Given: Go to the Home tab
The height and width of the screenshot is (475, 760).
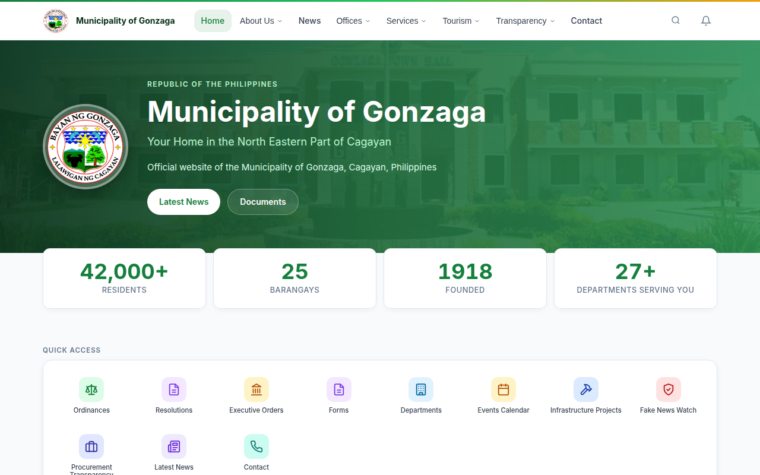Looking at the screenshot, I should [x=213, y=21].
